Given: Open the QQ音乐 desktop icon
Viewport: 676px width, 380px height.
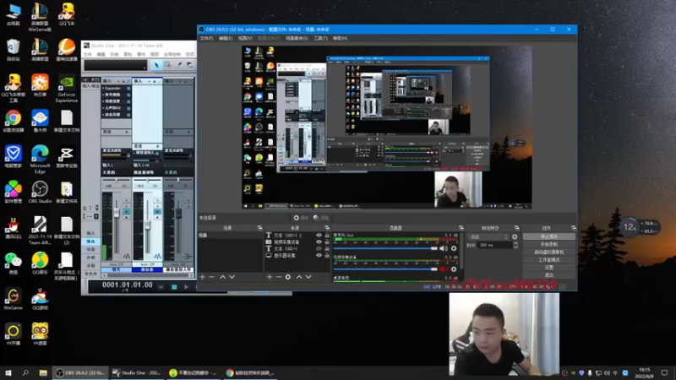Looking at the screenshot, I should 40,263.
